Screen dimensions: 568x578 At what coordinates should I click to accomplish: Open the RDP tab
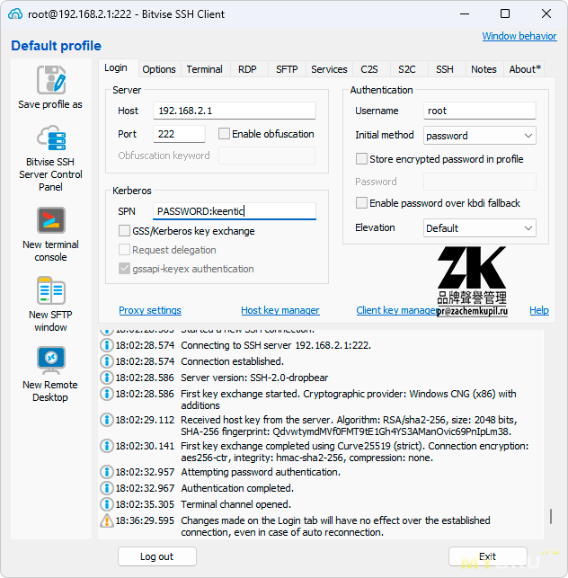point(247,69)
